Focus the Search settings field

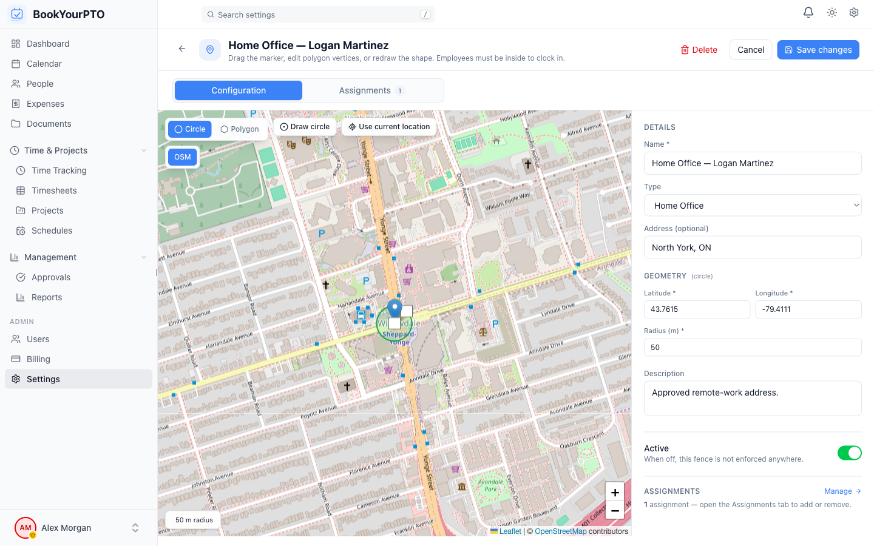tap(318, 15)
